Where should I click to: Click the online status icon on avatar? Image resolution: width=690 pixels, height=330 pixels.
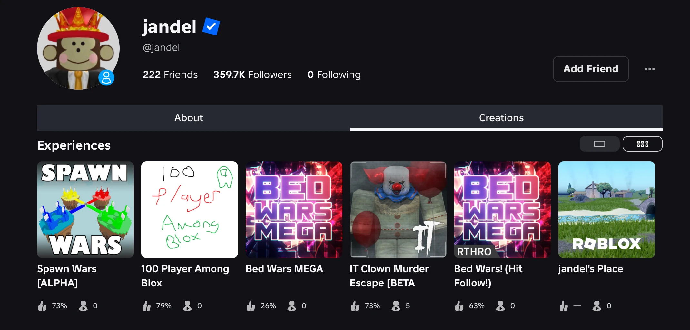(106, 78)
